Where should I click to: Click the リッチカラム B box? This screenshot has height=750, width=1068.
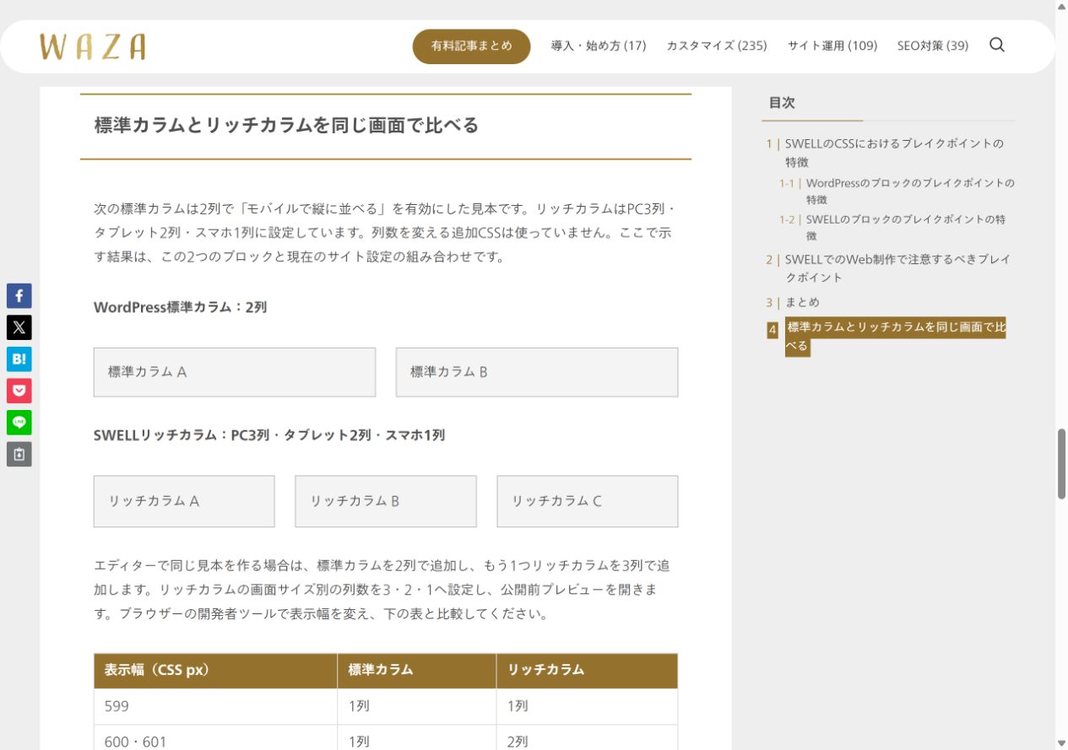(x=386, y=501)
